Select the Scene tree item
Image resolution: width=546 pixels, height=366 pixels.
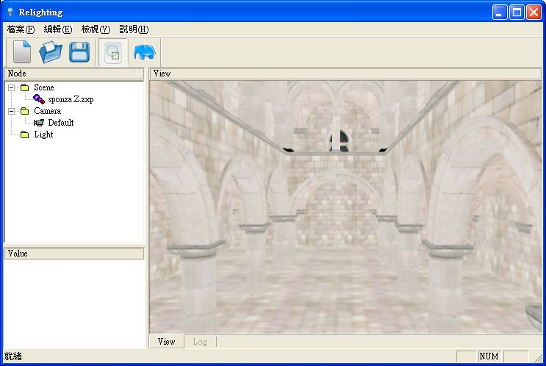44,87
